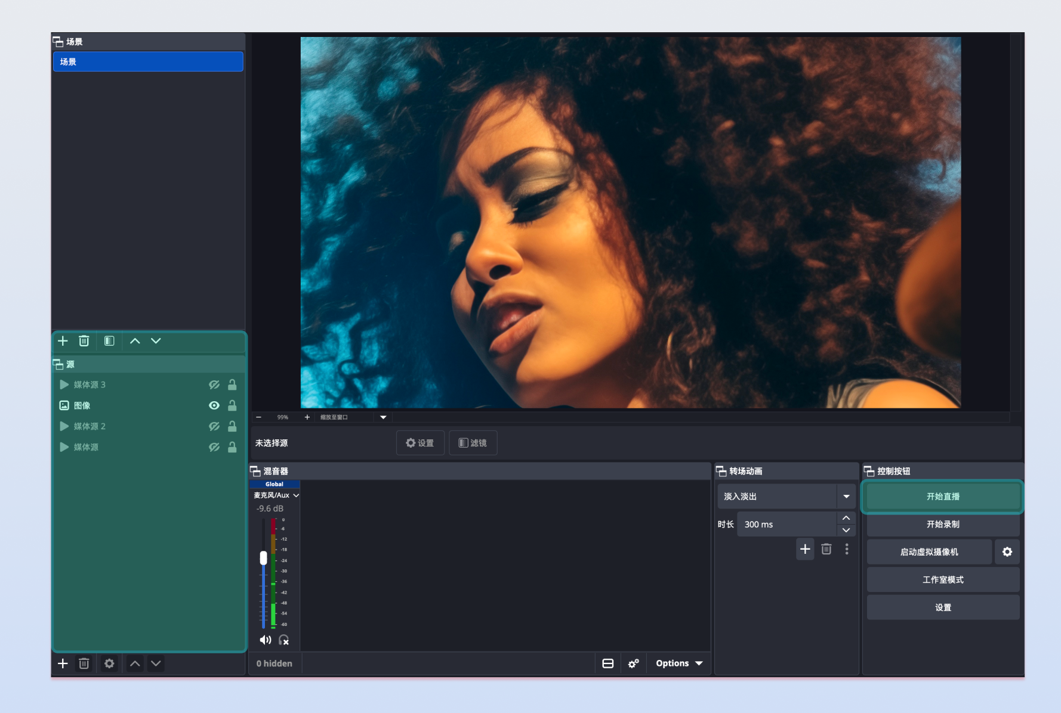Image resolution: width=1061 pixels, height=713 pixels.
Task: Select the 媒体源 item in sources list
Action: 87,447
